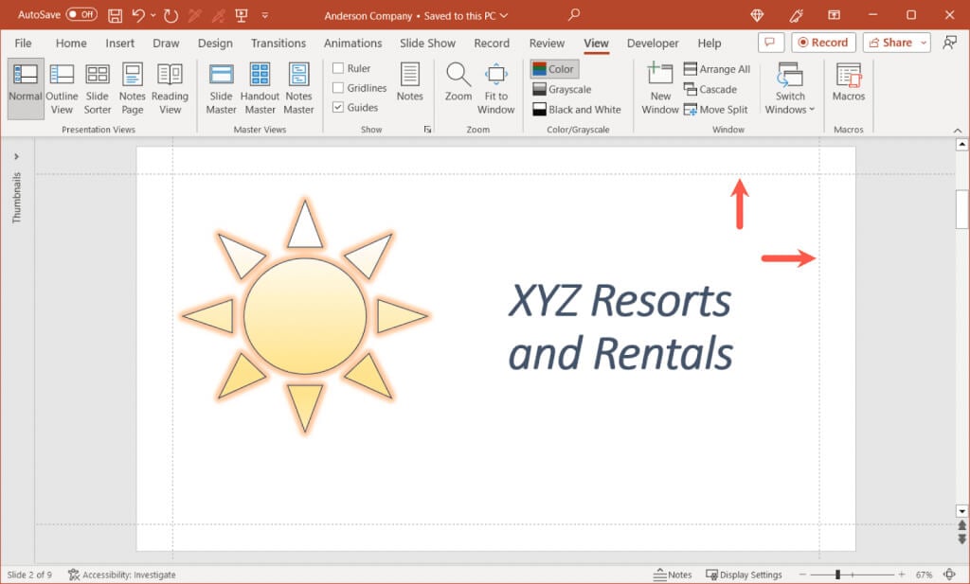Open Ribbon Display Options
The width and height of the screenshot is (970, 584).
coord(834,15)
